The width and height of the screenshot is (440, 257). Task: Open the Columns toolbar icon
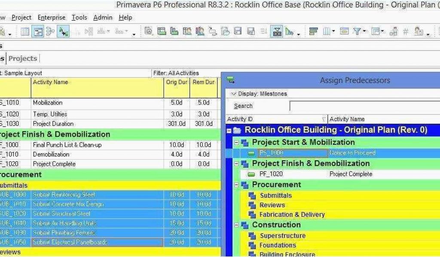point(327,31)
